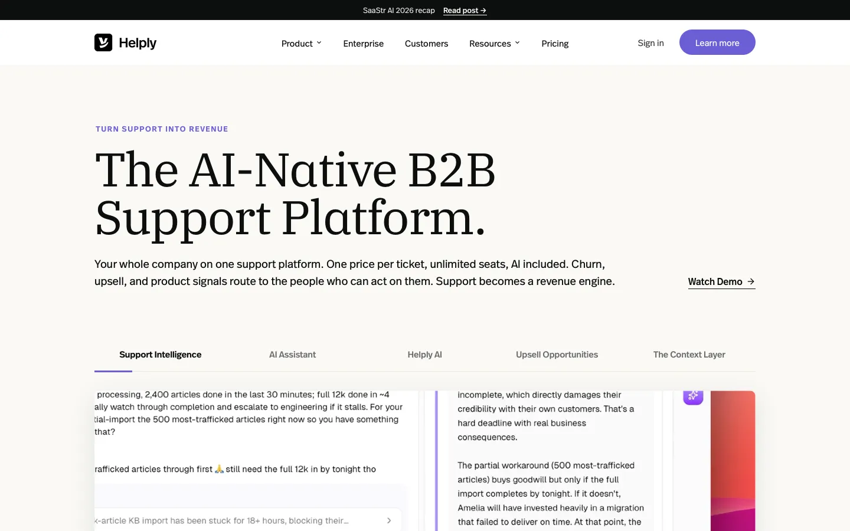850x531 pixels.
Task: Switch to the AI Assistant tab
Action: point(293,355)
